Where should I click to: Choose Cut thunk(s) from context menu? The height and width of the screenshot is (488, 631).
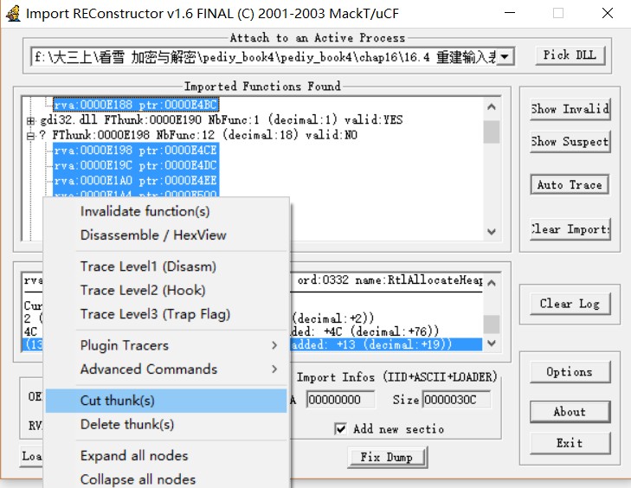click(117, 401)
